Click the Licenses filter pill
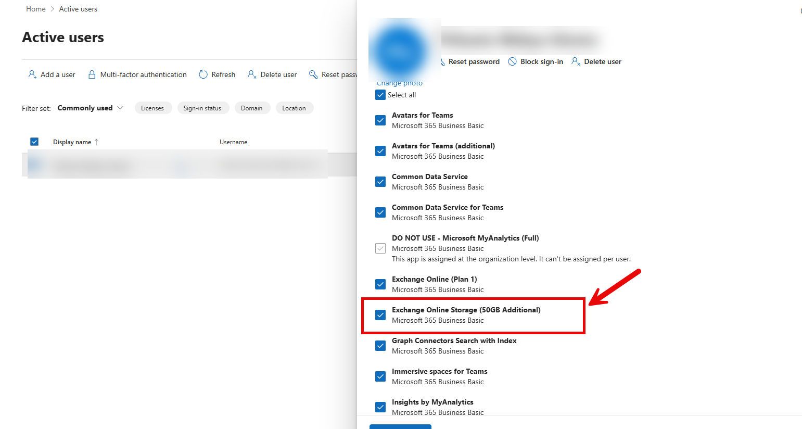Screen dimensions: 802x429 click(153, 108)
